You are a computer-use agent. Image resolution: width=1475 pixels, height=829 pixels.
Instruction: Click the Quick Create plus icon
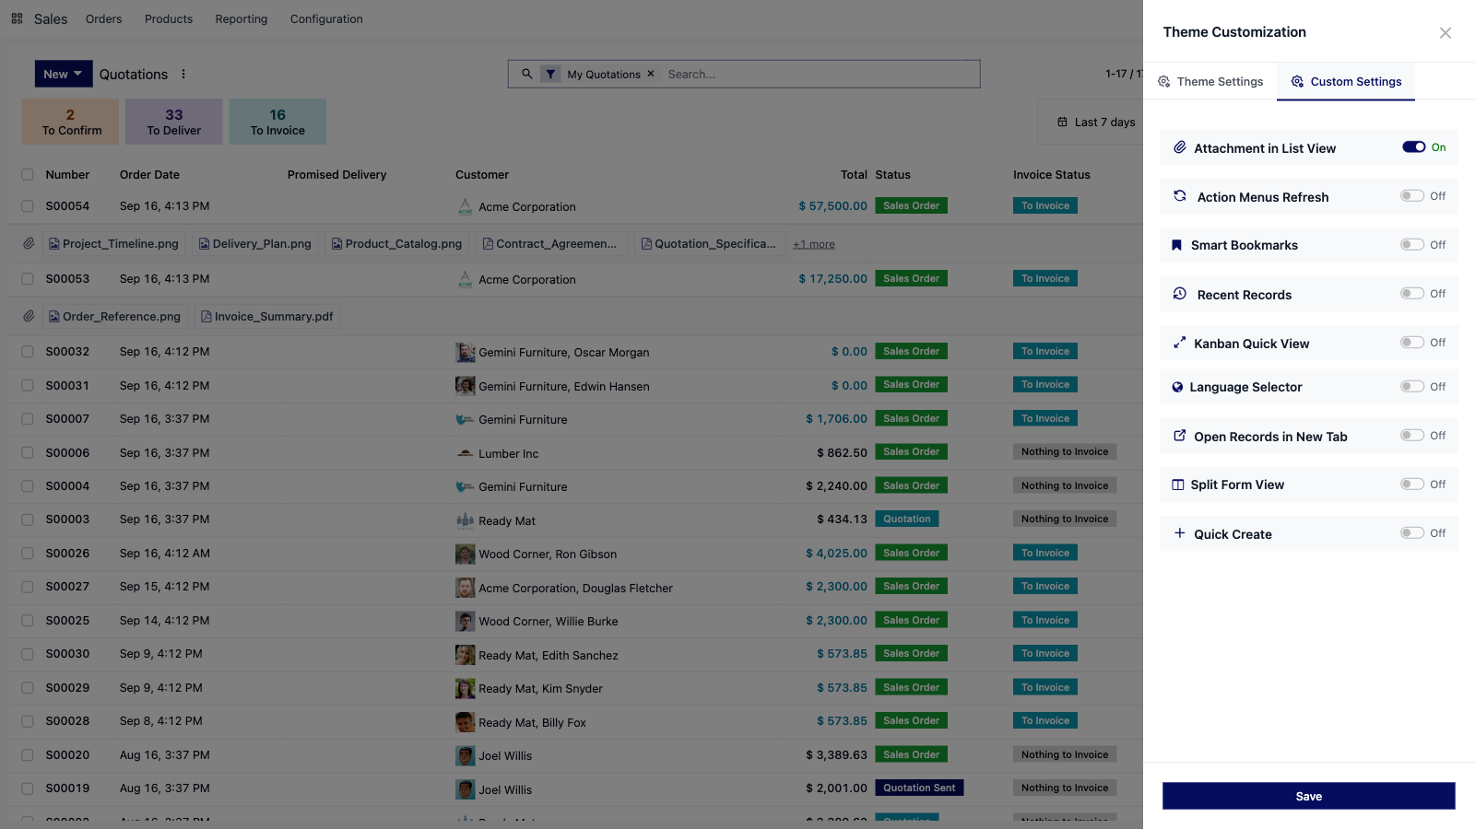click(1179, 533)
